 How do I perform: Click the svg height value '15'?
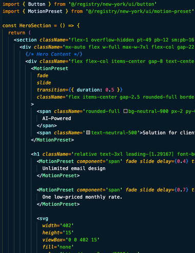tap(68, 232)
